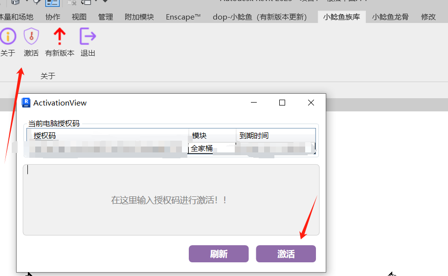
Task: Select the 小鲶鱼龙骨 ribbon tab
Action: pos(391,17)
